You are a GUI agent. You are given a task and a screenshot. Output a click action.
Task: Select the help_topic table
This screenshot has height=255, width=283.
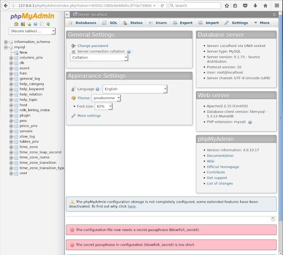[28, 100]
